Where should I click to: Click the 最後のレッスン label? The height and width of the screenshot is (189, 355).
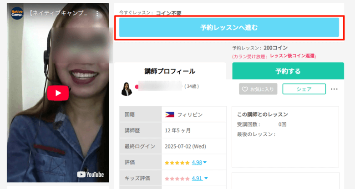[x=256, y=134]
